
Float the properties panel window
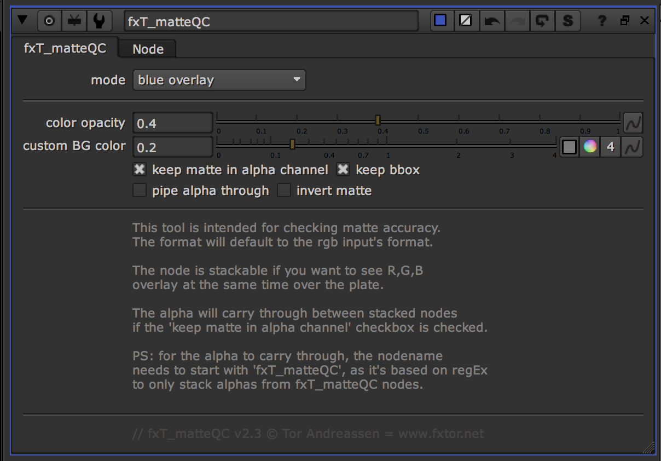click(624, 21)
